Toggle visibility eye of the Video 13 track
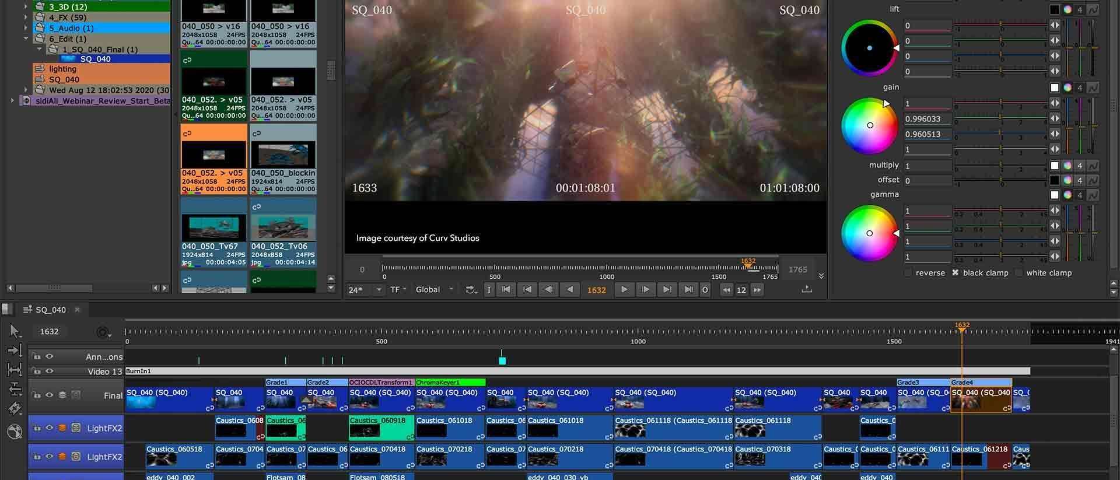Image resolution: width=1120 pixels, height=480 pixels. tap(50, 371)
